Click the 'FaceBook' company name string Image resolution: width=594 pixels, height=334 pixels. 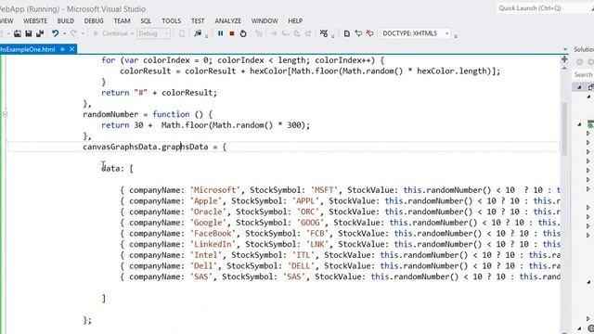pos(213,234)
